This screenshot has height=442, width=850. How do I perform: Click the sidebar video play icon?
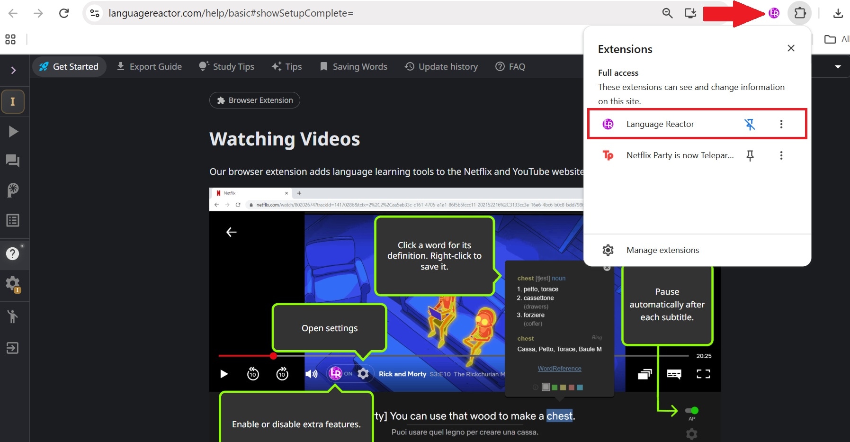pyautogui.click(x=13, y=131)
